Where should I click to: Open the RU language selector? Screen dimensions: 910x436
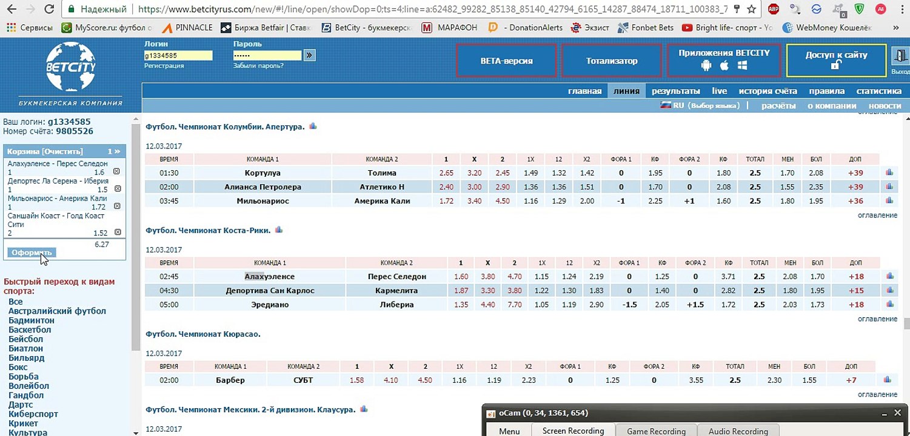click(x=700, y=105)
